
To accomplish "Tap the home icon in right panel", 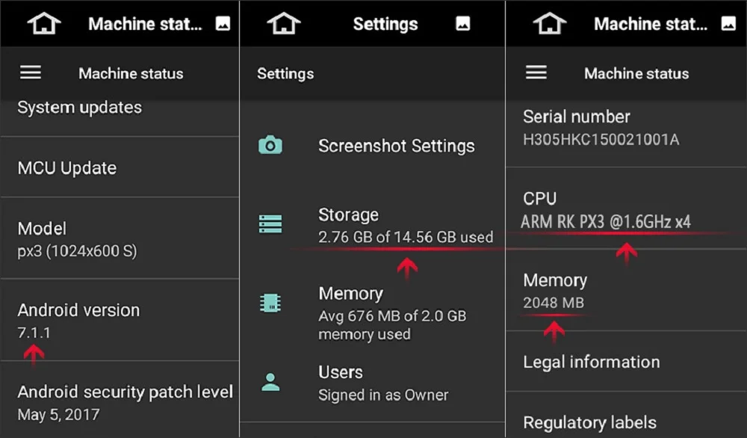I will [549, 23].
